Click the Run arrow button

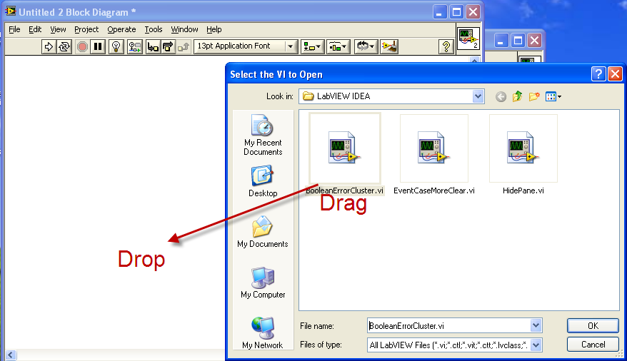pyautogui.click(x=49, y=46)
